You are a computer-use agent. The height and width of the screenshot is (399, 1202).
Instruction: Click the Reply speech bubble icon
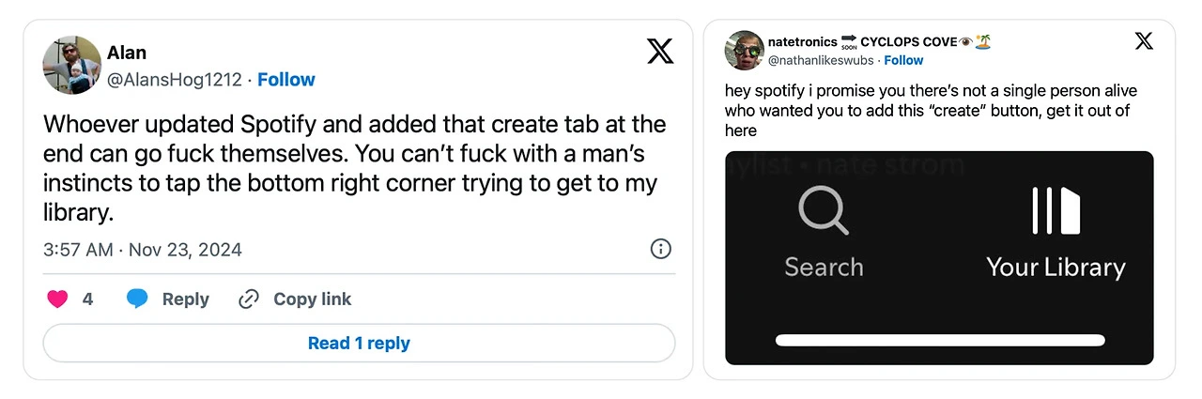(x=138, y=299)
